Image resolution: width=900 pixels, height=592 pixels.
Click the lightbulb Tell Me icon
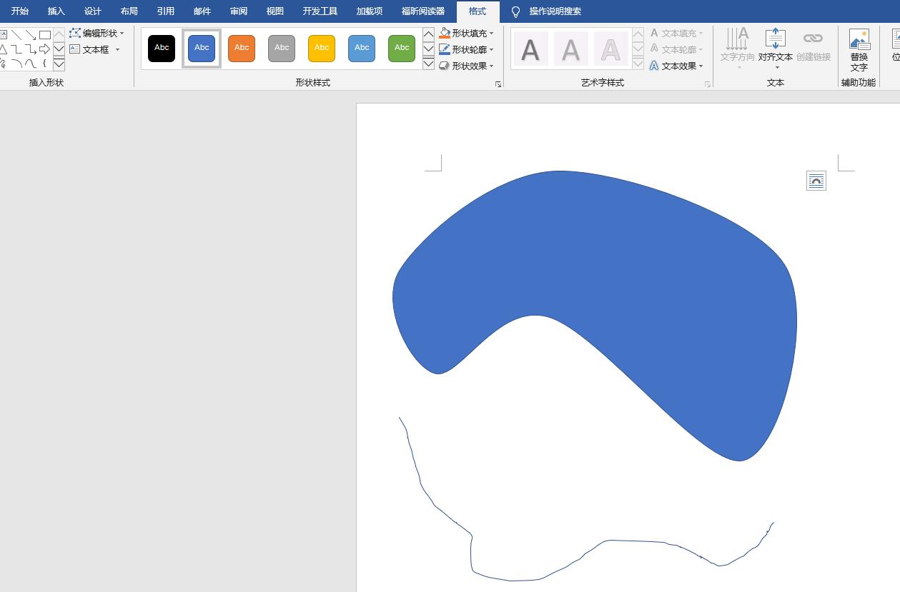point(515,11)
